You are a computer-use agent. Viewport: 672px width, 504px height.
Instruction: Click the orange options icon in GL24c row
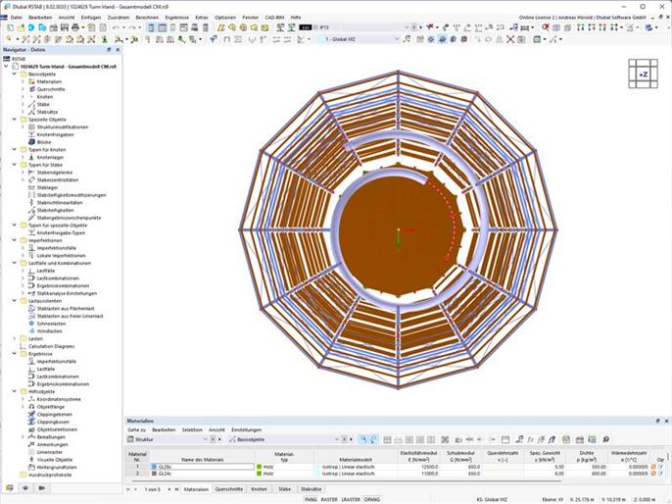pyautogui.click(x=653, y=474)
